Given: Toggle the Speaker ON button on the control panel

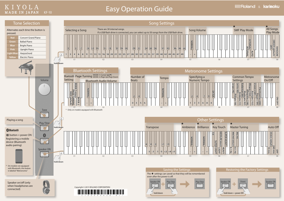Looking at the screenshot, I should pyautogui.click(x=44, y=154).
